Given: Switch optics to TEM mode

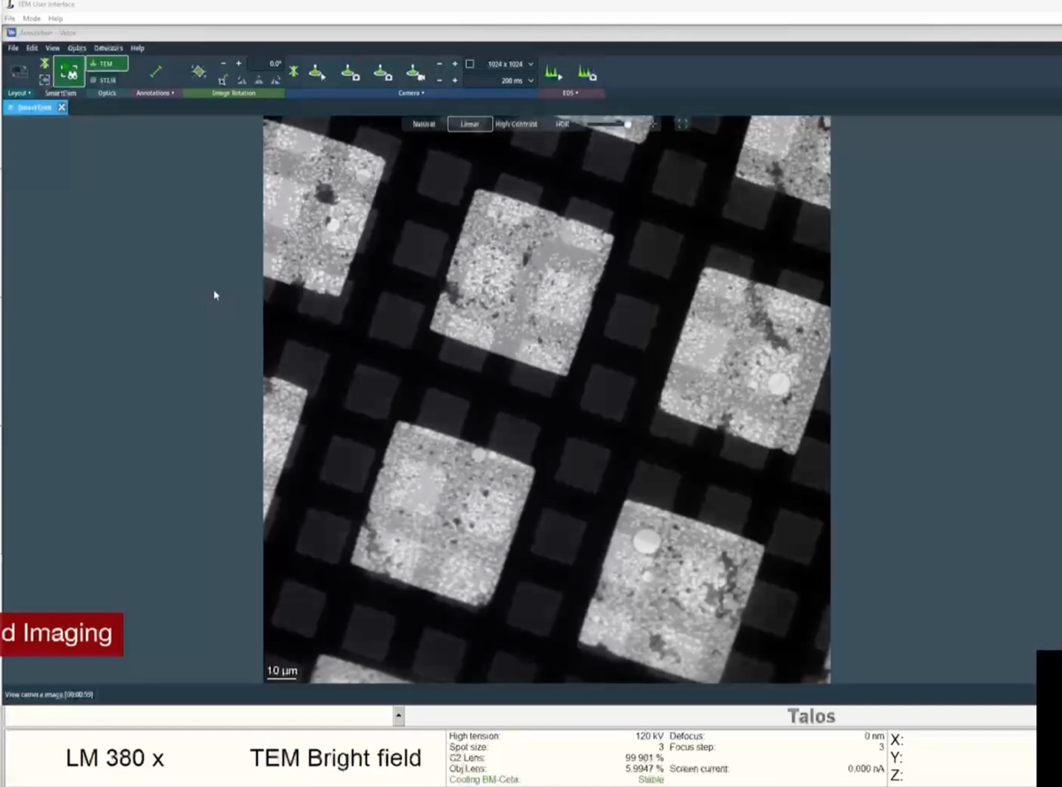Looking at the screenshot, I should pyautogui.click(x=107, y=64).
